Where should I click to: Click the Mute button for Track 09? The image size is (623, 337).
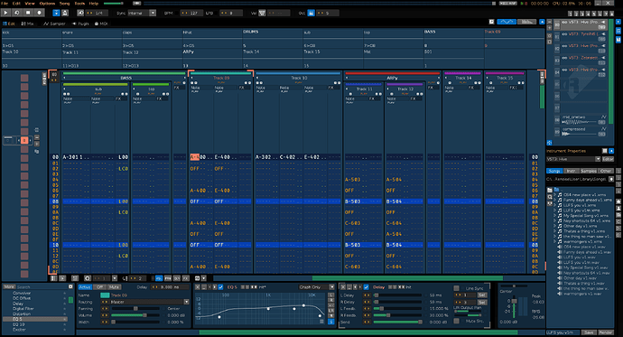(114, 287)
